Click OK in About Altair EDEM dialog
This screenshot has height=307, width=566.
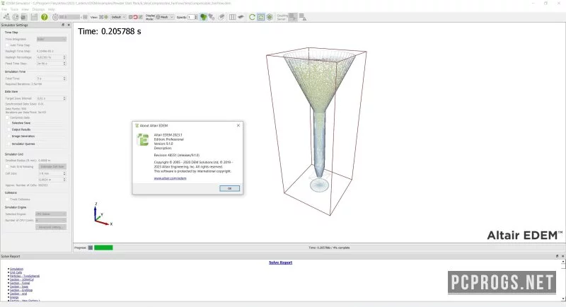[x=229, y=188]
